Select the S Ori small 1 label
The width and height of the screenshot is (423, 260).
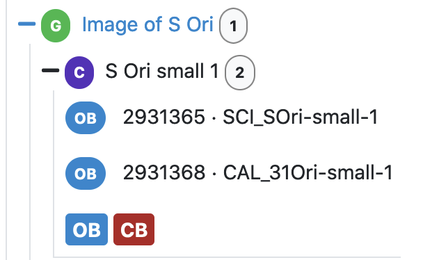tap(162, 71)
